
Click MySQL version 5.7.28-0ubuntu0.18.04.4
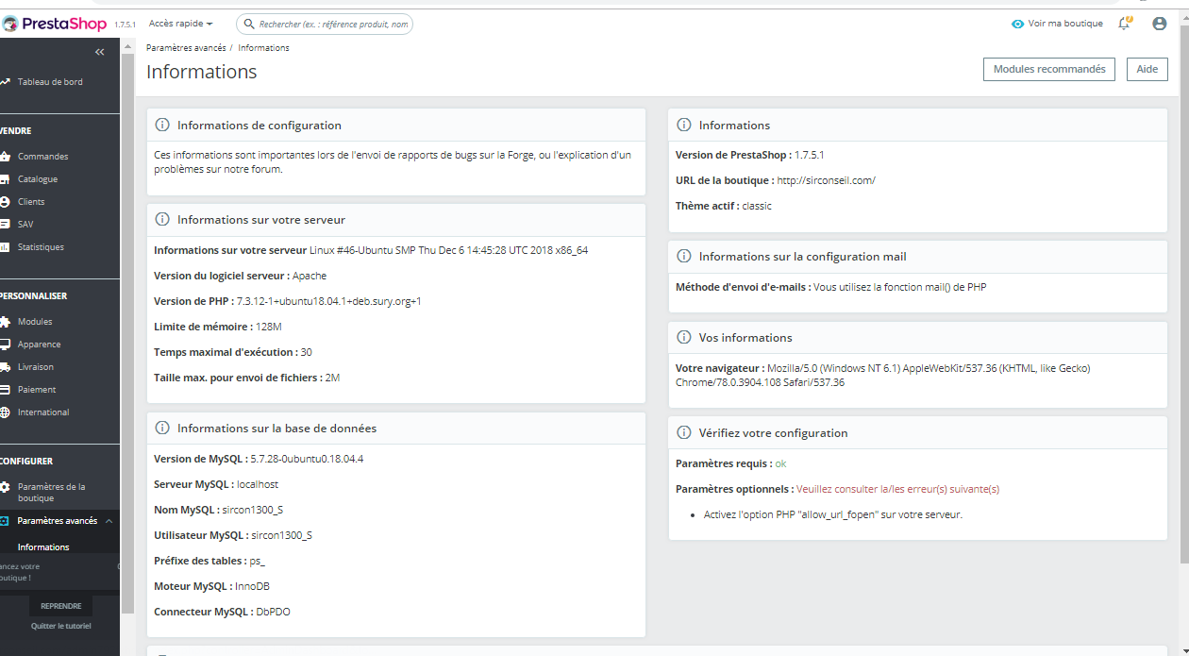pos(307,459)
